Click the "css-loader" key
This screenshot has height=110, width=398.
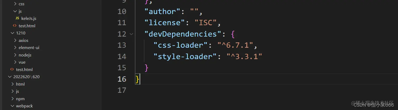click(x=181, y=45)
